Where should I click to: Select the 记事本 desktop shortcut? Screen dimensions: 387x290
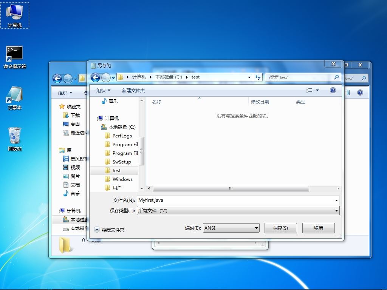coord(15,98)
